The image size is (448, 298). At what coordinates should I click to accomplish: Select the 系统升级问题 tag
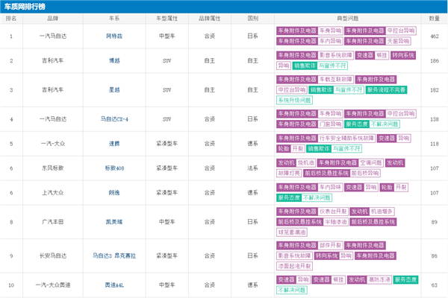tap(295, 100)
